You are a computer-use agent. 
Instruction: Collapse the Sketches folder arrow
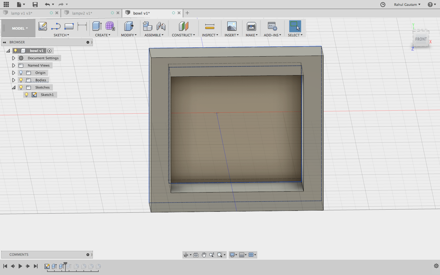click(13, 87)
